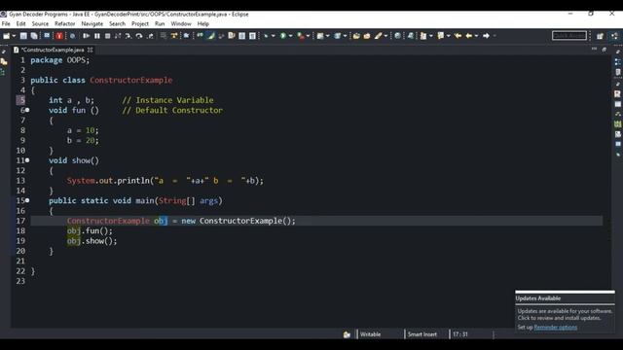Select the ConstructorExample.java editor tab
623x350 pixels.
pos(53,50)
